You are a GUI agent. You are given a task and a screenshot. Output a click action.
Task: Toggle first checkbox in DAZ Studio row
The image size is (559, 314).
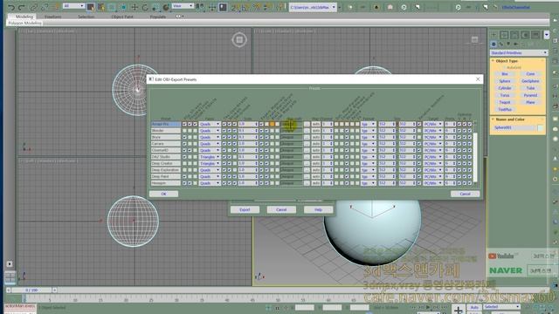pyautogui.click(x=184, y=157)
